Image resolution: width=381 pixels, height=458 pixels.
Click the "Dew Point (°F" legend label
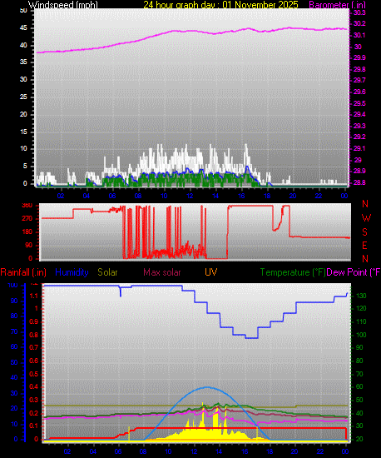pos(354,272)
